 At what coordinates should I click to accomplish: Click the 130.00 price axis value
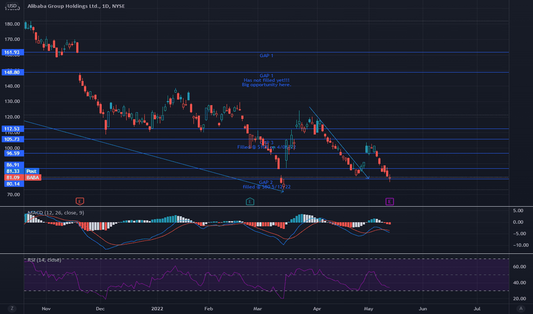12,102
